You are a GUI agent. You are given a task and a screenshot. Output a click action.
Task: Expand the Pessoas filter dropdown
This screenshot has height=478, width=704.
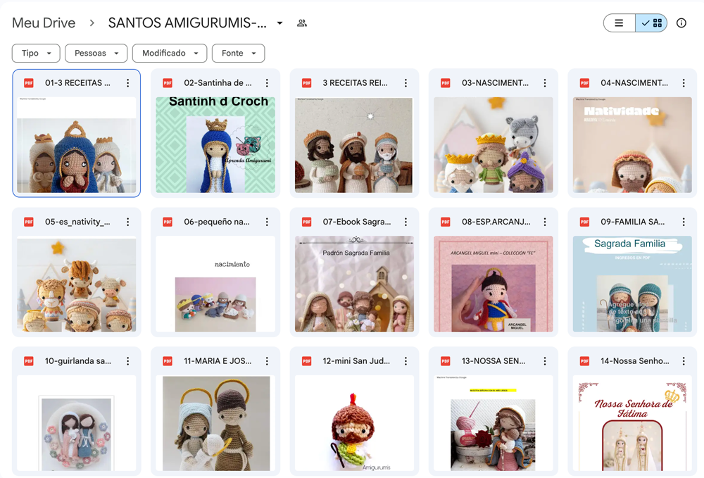coord(96,53)
